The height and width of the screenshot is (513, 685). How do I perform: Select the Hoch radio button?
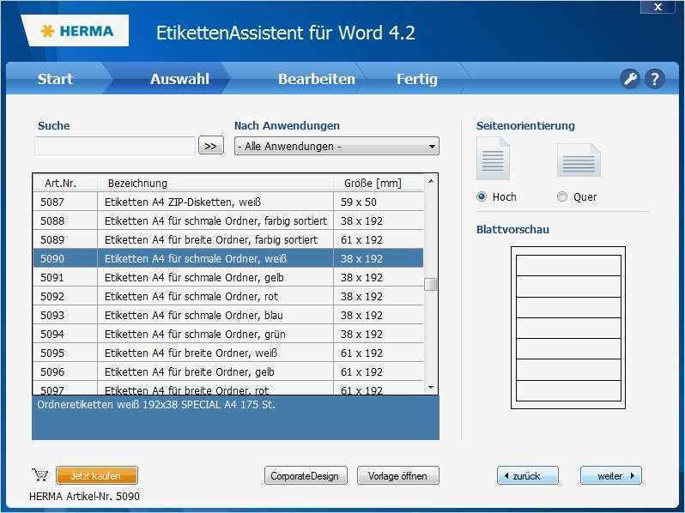[482, 196]
